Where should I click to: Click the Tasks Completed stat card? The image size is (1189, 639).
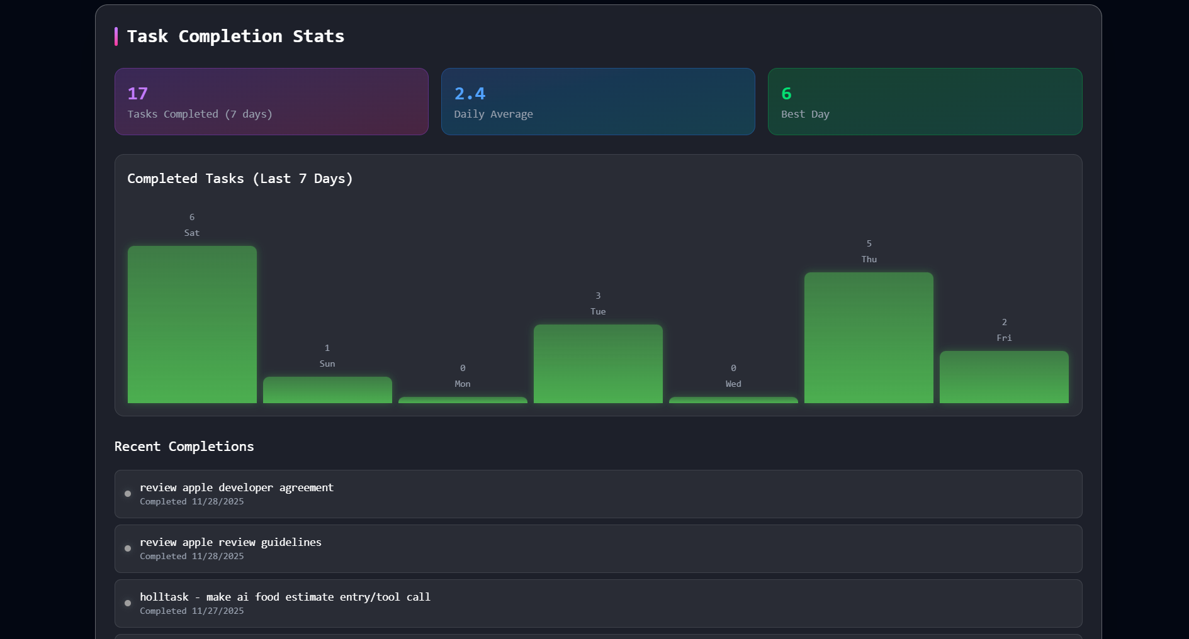(x=271, y=101)
